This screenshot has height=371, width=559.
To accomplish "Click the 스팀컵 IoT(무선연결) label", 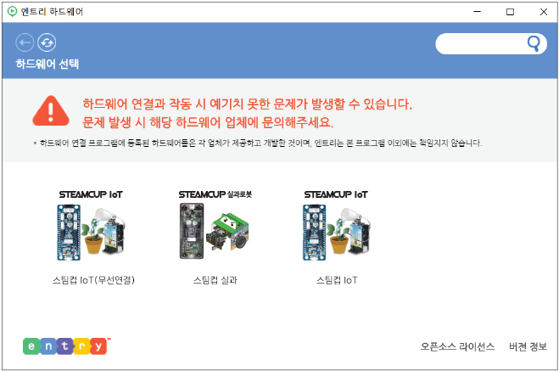I will click(93, 280).
